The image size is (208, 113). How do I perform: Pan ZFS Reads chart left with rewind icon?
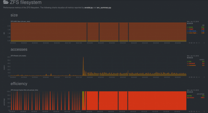190,77
